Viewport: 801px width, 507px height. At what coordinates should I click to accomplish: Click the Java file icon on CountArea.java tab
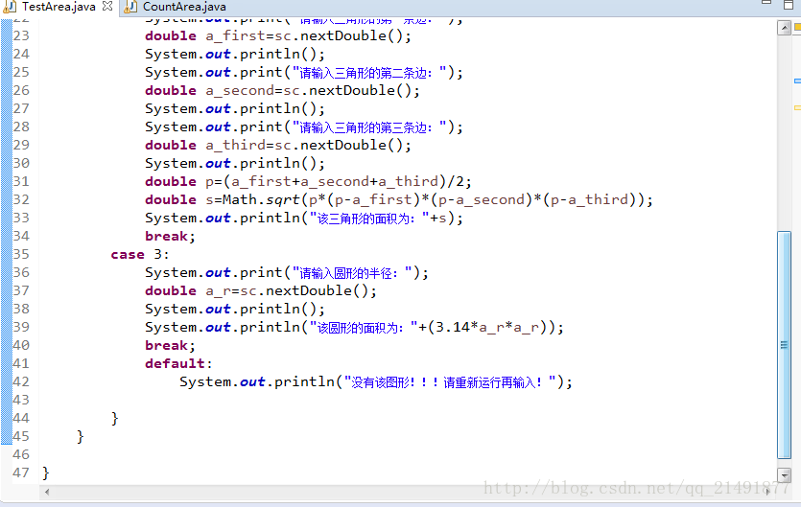point(130,7)
